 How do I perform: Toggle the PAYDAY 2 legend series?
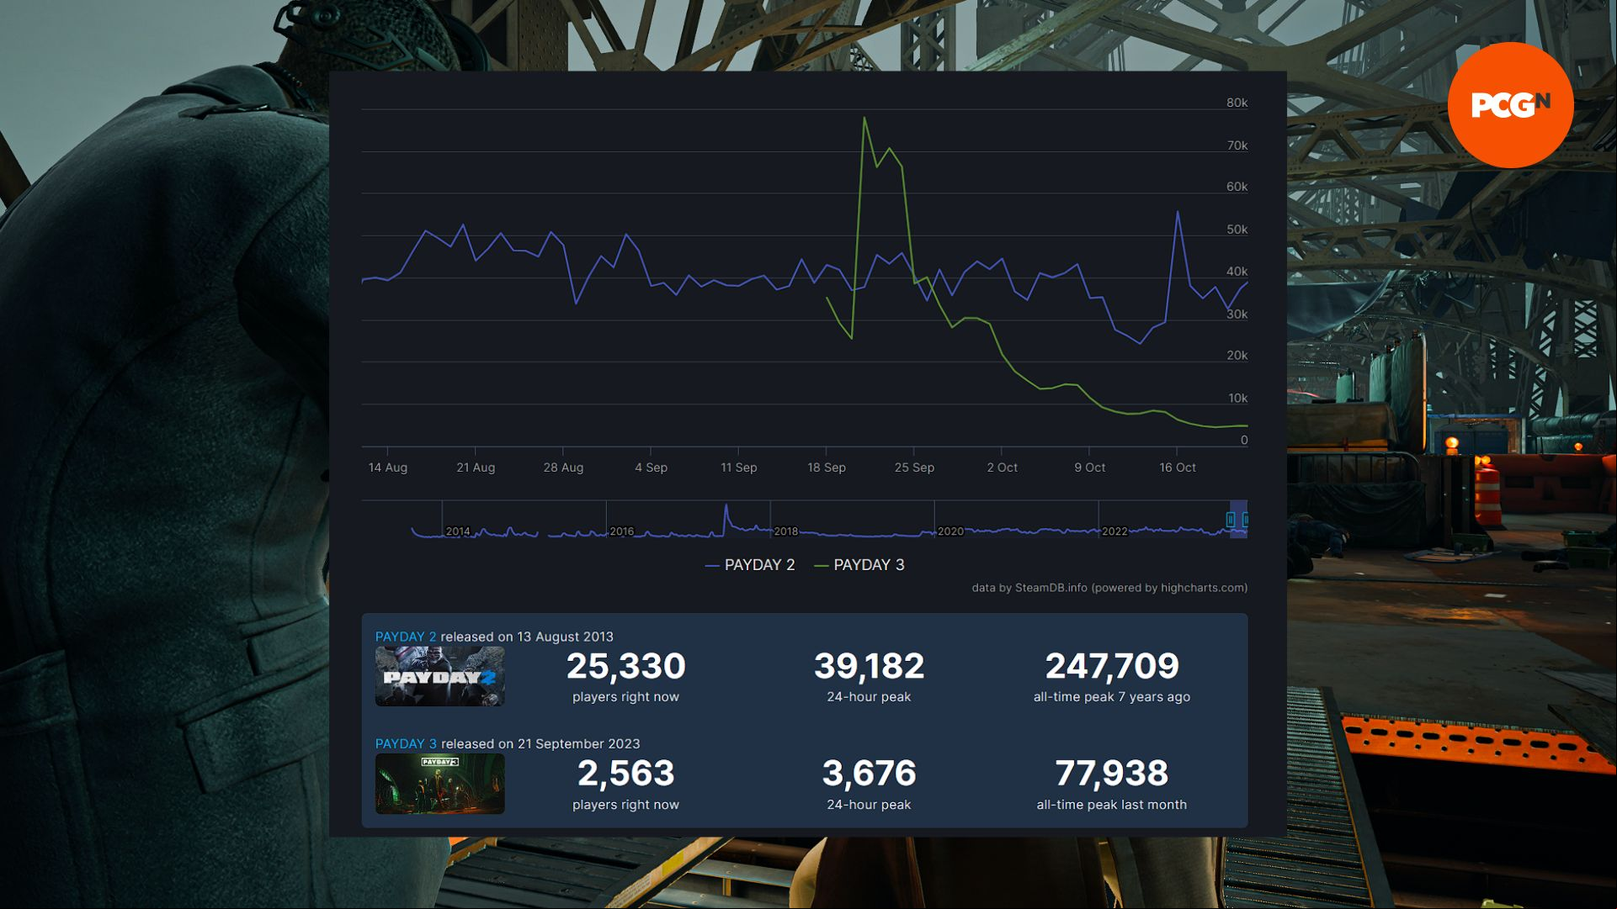point(750,565)
